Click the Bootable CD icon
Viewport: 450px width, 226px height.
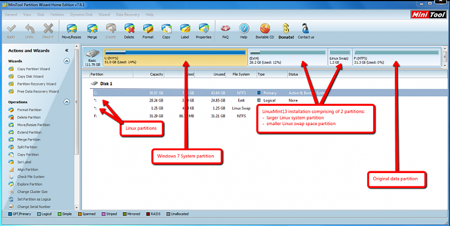[265, 29]
